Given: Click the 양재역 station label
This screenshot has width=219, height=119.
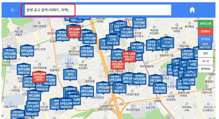Looking at the screenshot, I should click(x=158, y=101).
